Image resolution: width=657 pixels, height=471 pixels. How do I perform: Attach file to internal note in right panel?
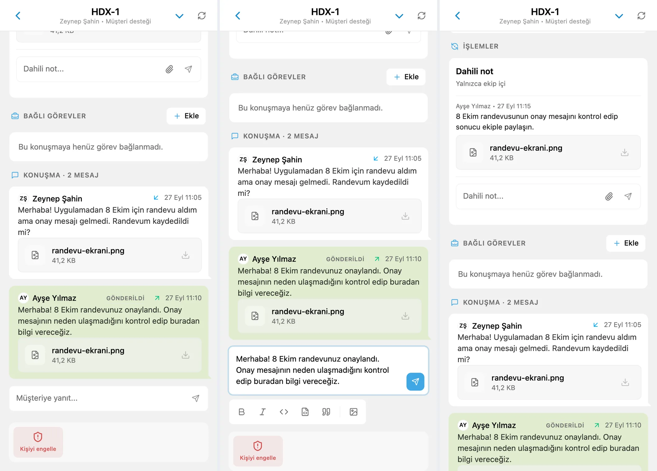609,196
